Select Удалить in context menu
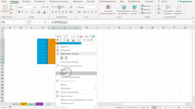Viewport: 195px width, 109px height. 76,73
